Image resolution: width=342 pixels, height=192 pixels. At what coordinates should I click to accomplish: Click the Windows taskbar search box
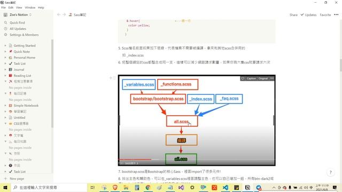tap(49, 187)
